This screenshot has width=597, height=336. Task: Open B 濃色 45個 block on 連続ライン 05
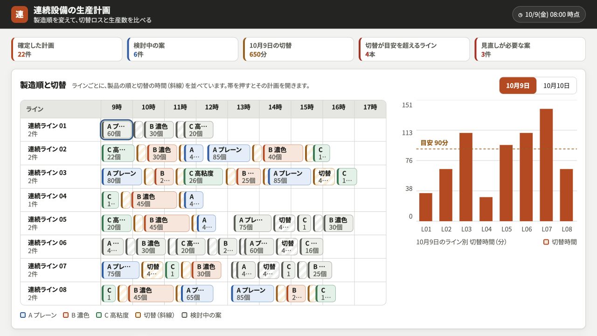167,223
